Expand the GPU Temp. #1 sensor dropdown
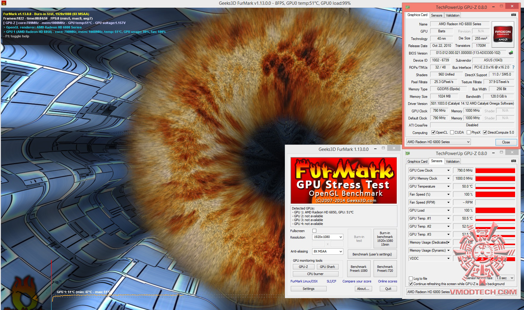Viewport: 524px width, 310px height. (x=448, y=218)
